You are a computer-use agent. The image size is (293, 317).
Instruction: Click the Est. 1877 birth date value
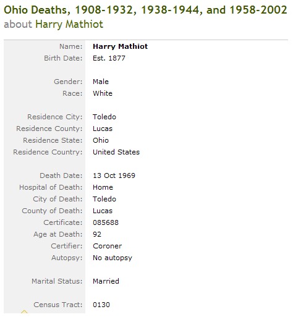tap(109, 58)
